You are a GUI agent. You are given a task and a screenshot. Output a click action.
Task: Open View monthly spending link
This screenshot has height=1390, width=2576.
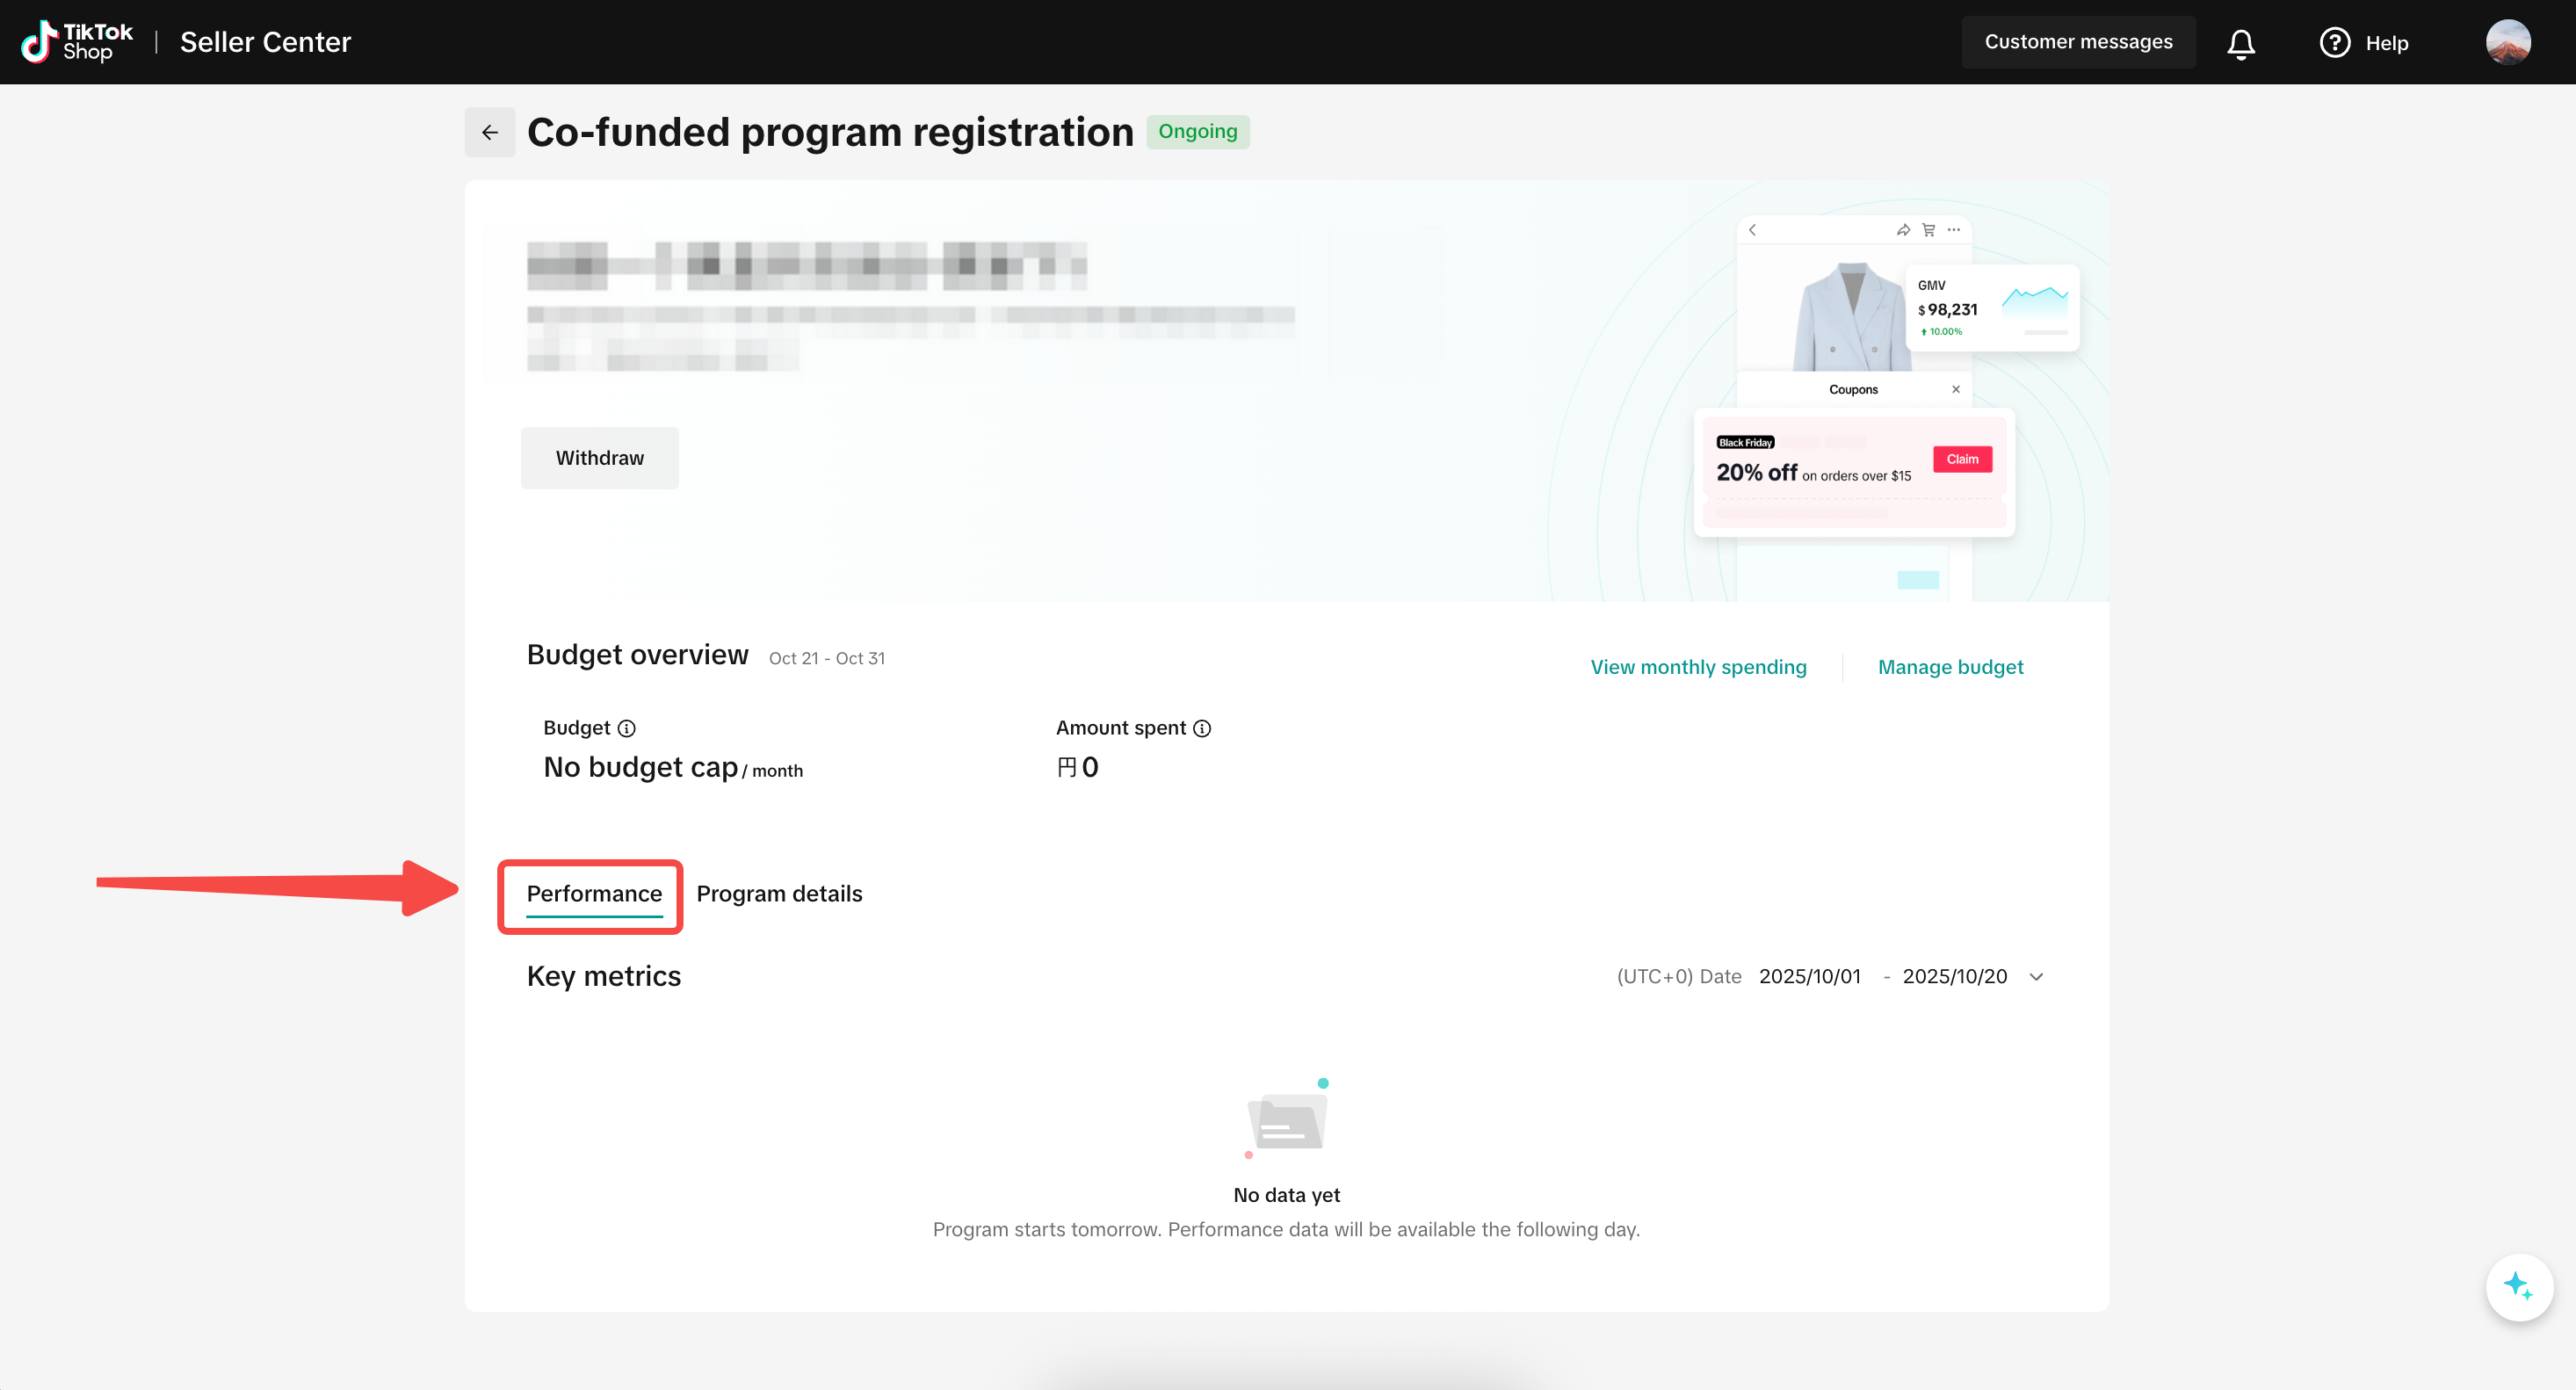point(1698,667)
